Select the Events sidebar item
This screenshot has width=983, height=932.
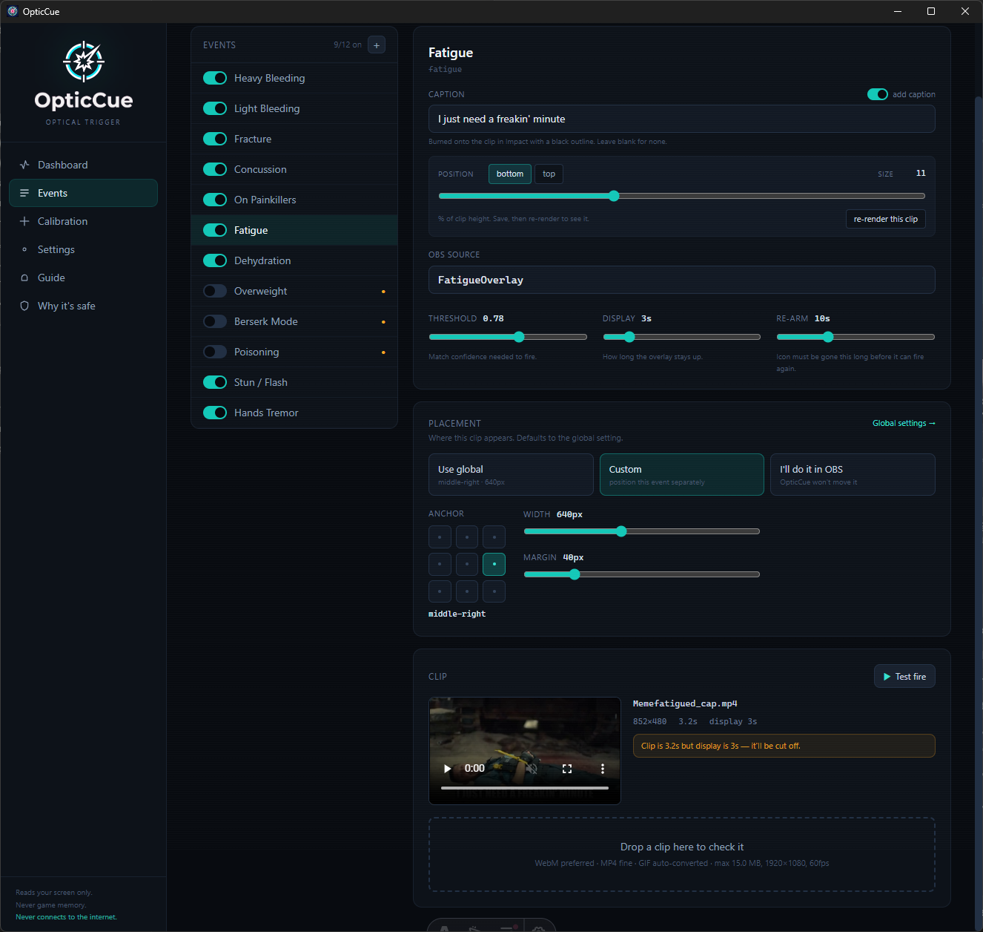click(x=83, y=193)
